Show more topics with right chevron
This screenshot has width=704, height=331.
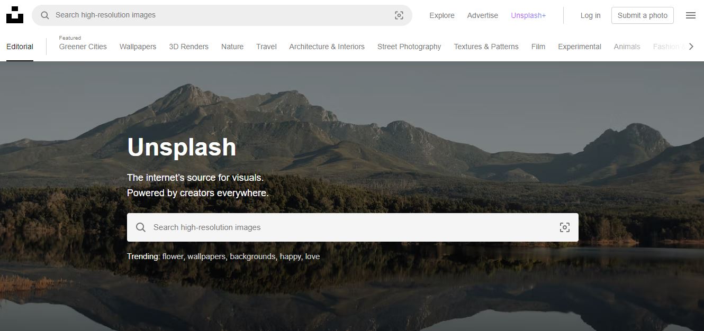point(691,47)
